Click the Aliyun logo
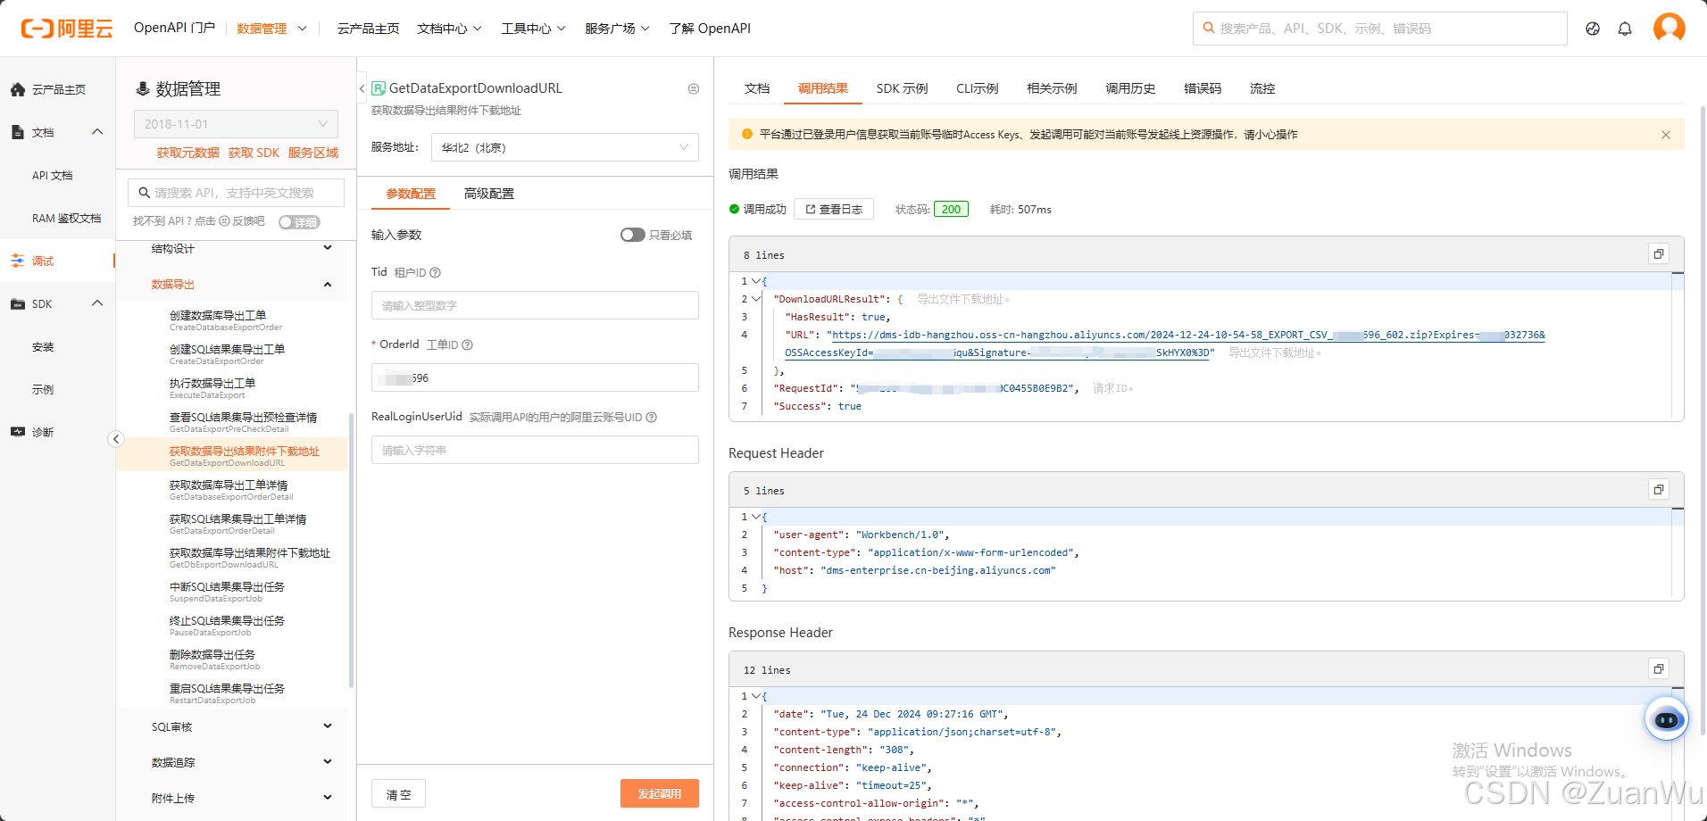The width and height of the screenshot is (1707, 821). click(x=67, y=29)
